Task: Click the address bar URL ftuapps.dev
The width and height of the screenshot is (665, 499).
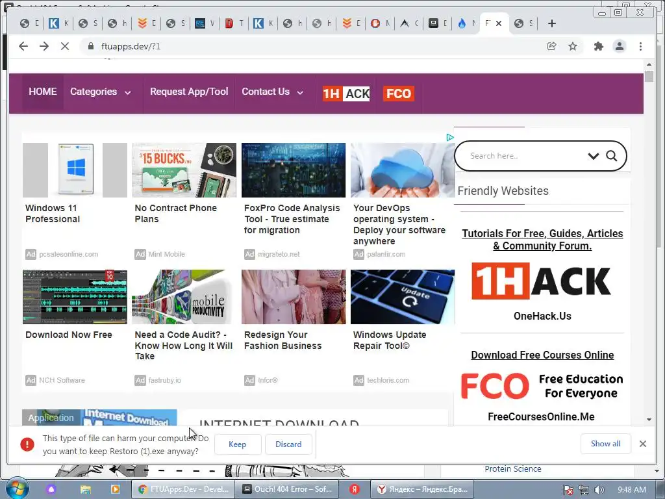Action: (x=131, y=46)
